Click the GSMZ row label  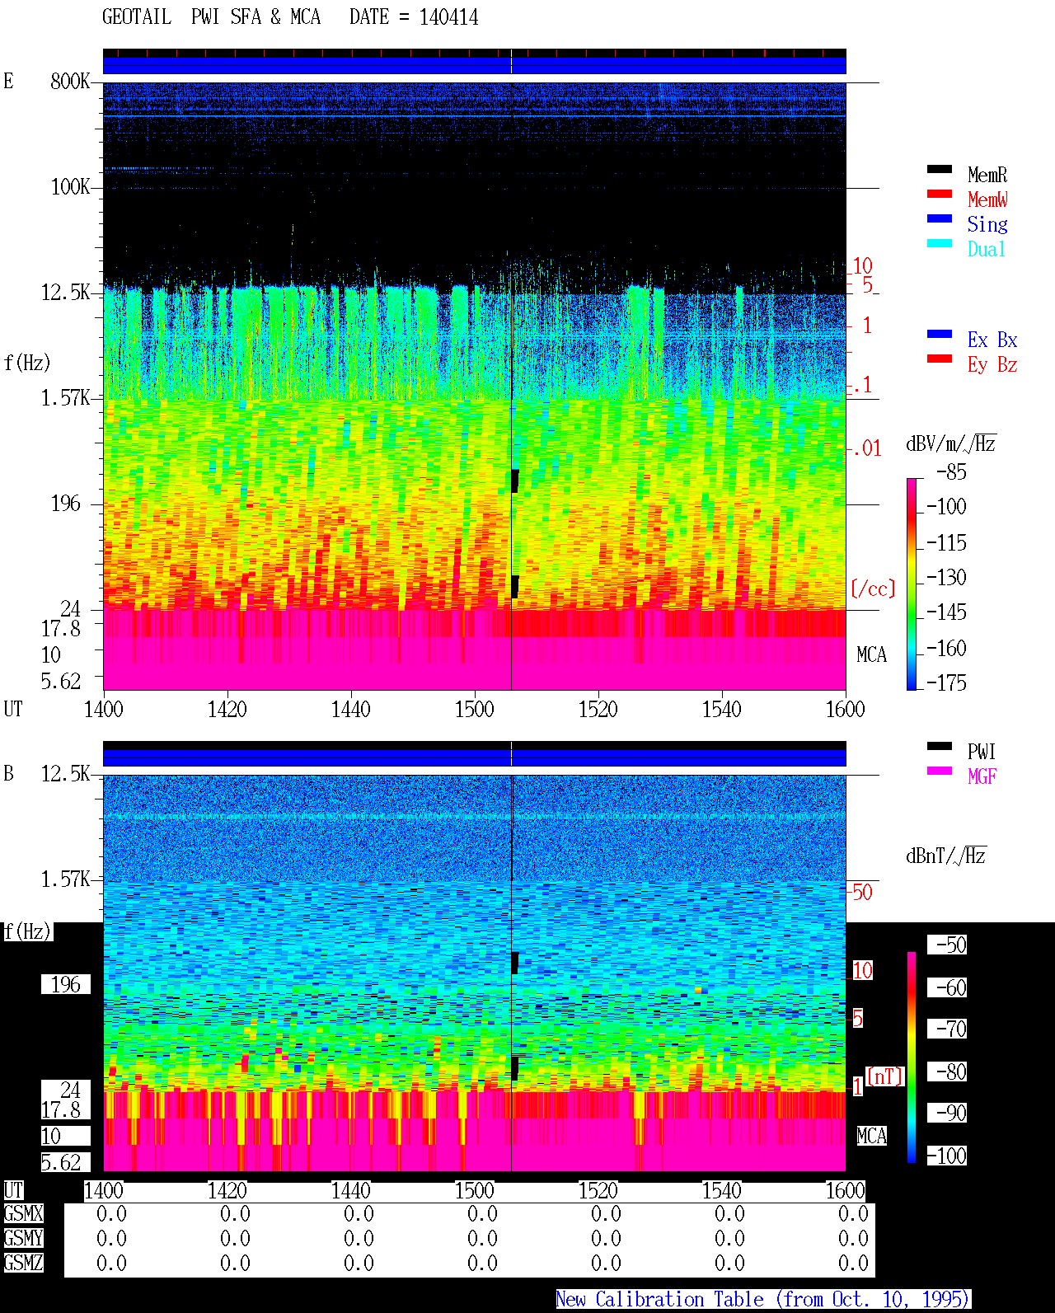pyautogui.click(x=23, y=1263)
